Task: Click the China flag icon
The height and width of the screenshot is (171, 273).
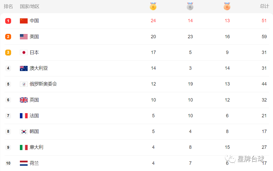Action: pos(24,21)
